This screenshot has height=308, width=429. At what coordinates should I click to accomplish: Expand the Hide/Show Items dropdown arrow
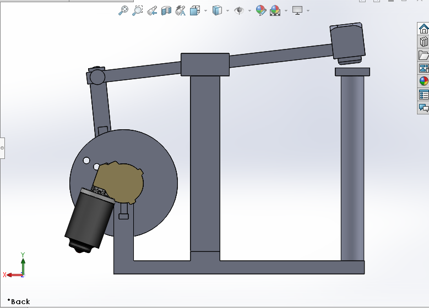pyautogui.click(x=249, y=10)
